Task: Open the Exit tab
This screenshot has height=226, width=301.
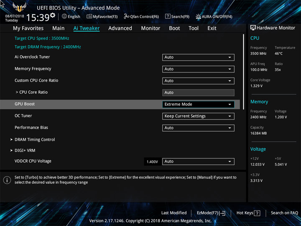Action: 212,28
